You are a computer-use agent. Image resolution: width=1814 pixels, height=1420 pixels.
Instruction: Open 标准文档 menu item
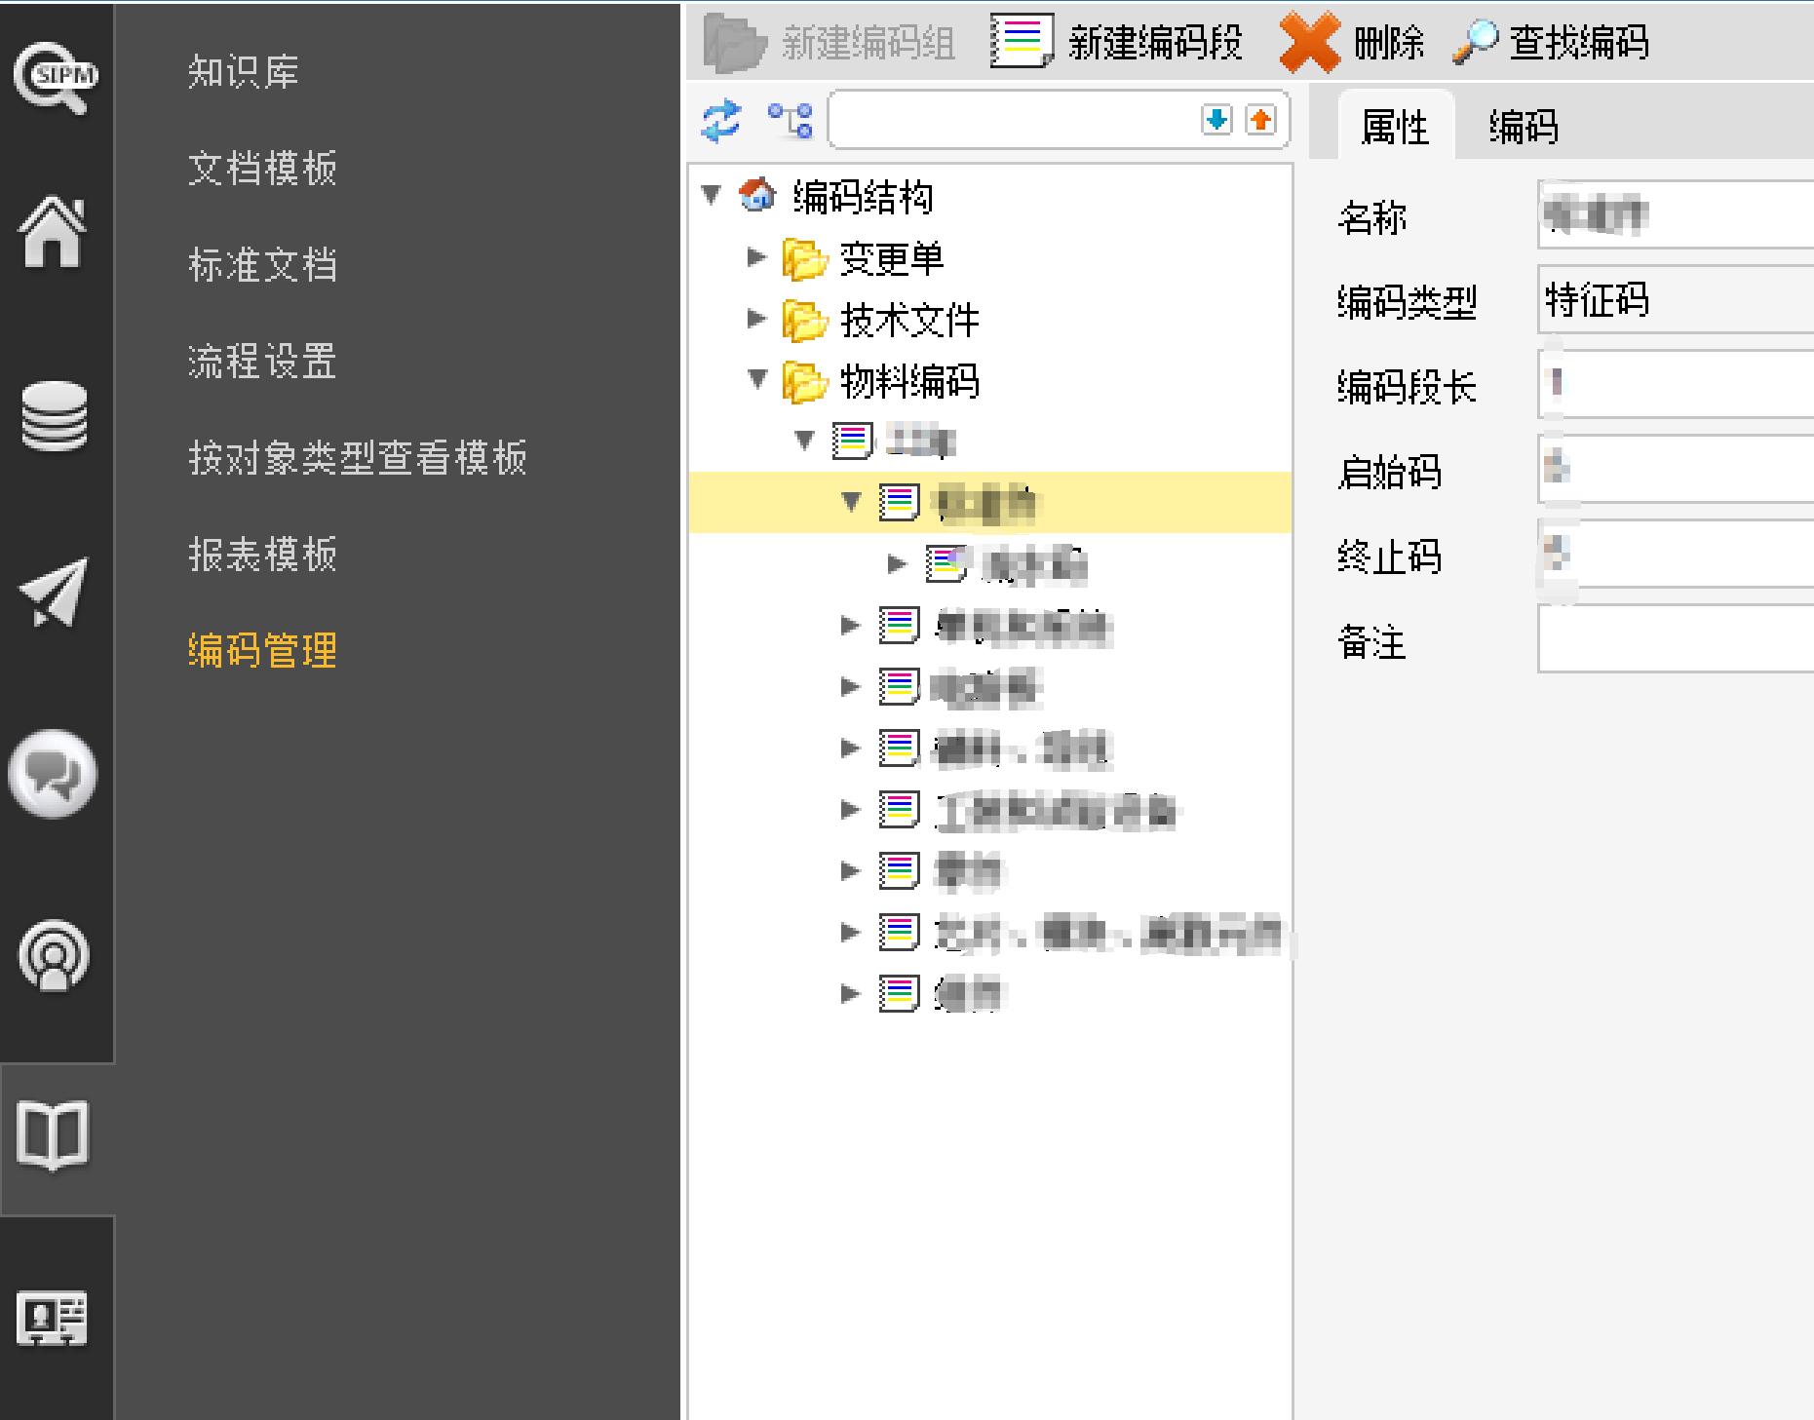coord(262,265)
